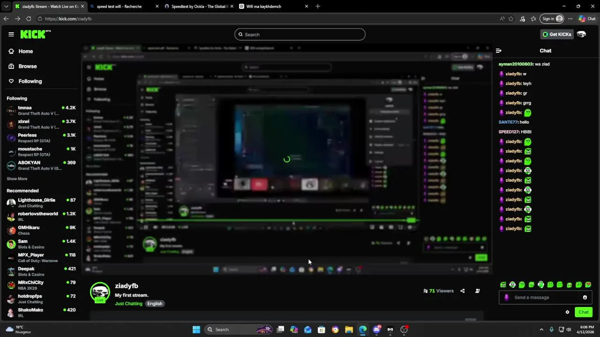Click the share icon next to Viewers
This screenshot has width=600, height=337.
462,291
